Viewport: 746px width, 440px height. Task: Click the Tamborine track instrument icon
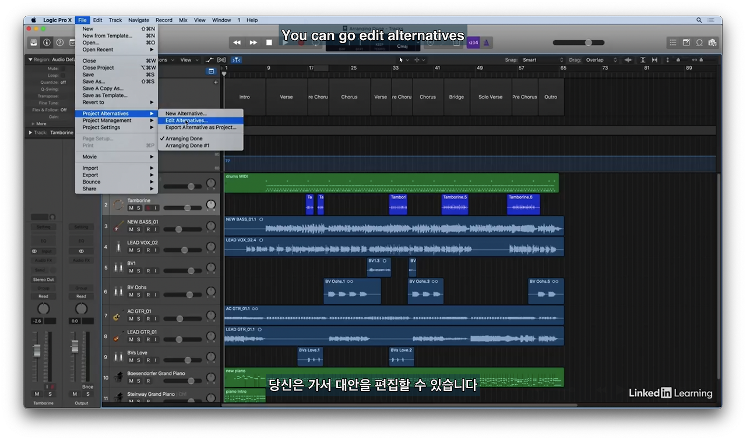pos(118,204)
